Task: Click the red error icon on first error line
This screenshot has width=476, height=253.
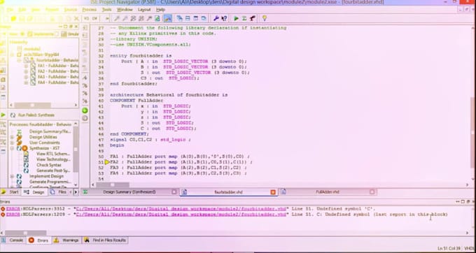Action: point(3,209)
